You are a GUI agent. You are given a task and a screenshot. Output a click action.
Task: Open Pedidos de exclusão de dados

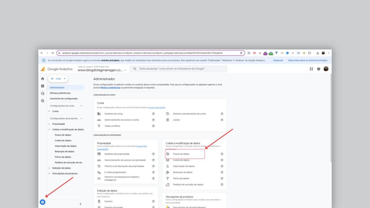tap(188, 185)
